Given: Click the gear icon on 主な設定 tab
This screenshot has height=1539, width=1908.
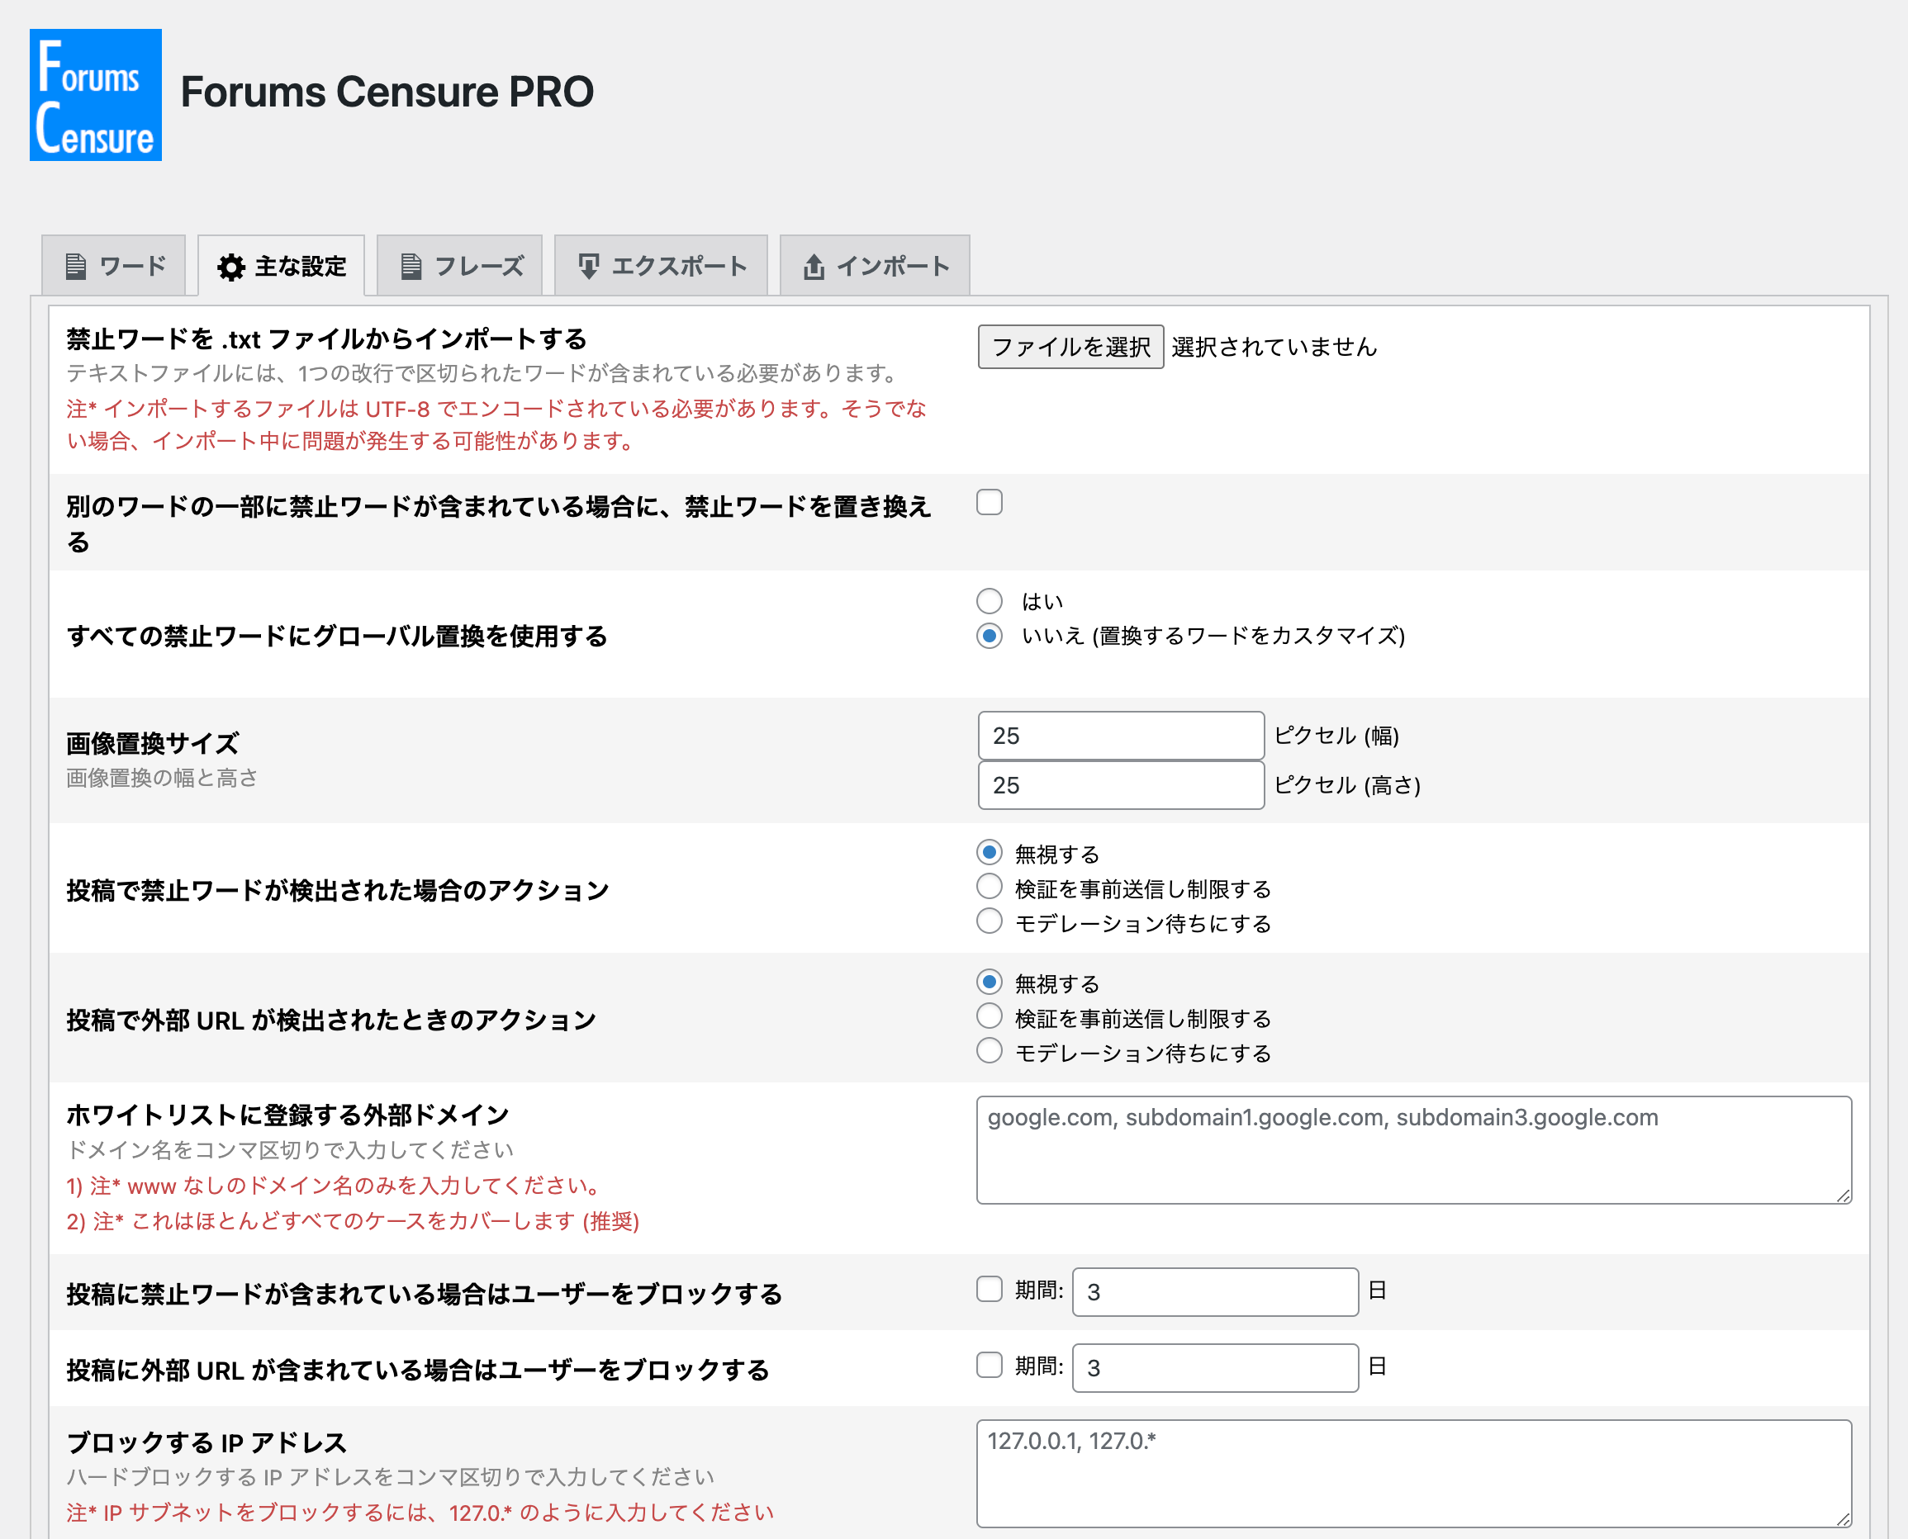Looking at the screenshot, I should 231,267.
